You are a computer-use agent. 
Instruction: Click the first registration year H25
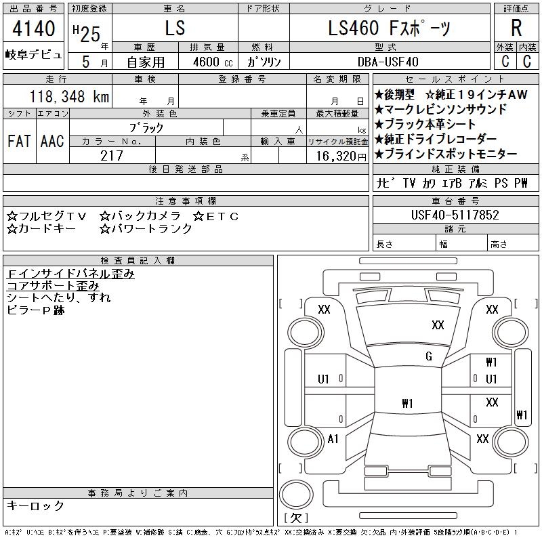pyautogui.click(x=87, y=33)
